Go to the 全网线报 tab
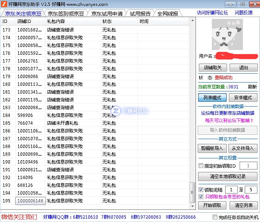The width and height of the screenshot is (260, 222). click(168, 14)
